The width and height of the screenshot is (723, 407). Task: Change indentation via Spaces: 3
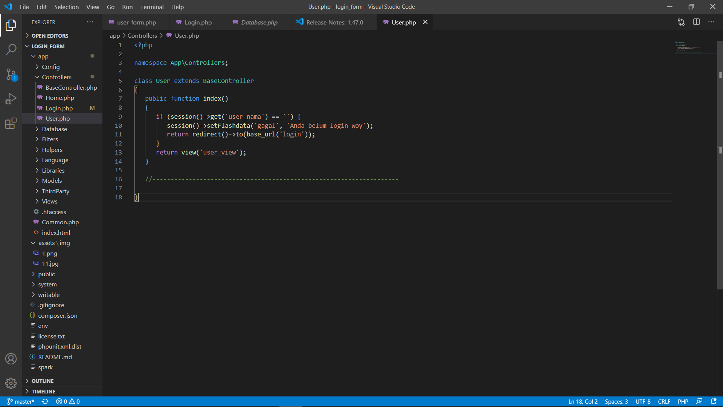[616, 402]
